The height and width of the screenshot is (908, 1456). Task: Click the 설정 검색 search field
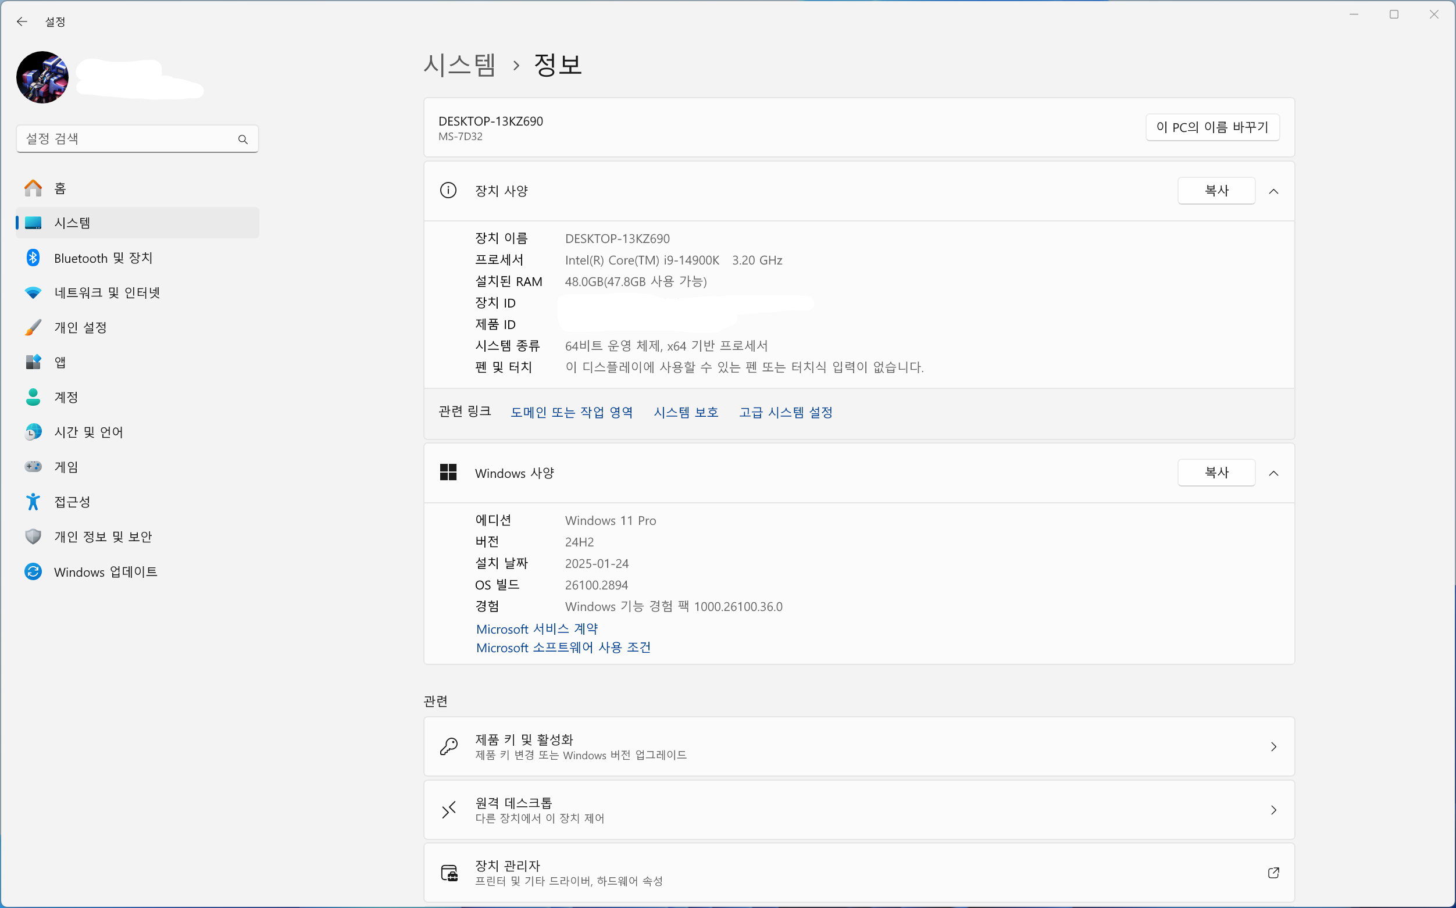[x=137, y=139]
